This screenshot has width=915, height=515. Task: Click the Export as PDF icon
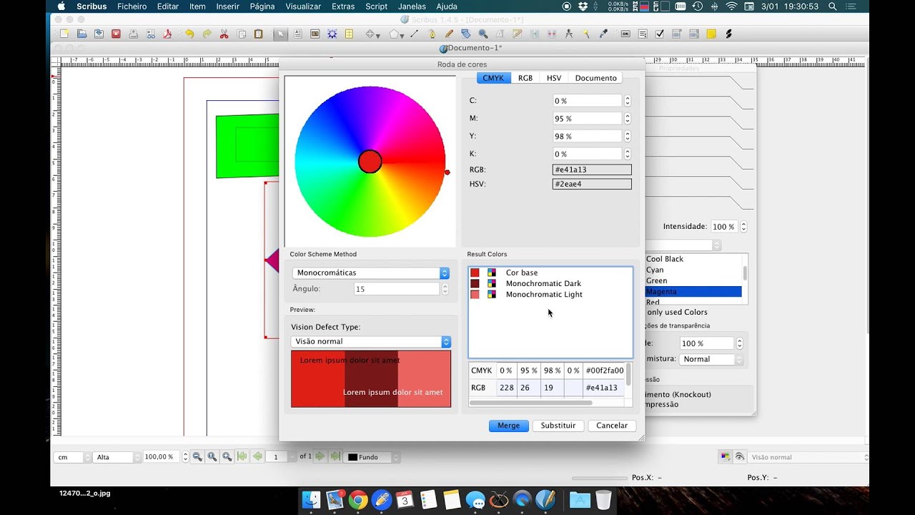tap(167, 34)
